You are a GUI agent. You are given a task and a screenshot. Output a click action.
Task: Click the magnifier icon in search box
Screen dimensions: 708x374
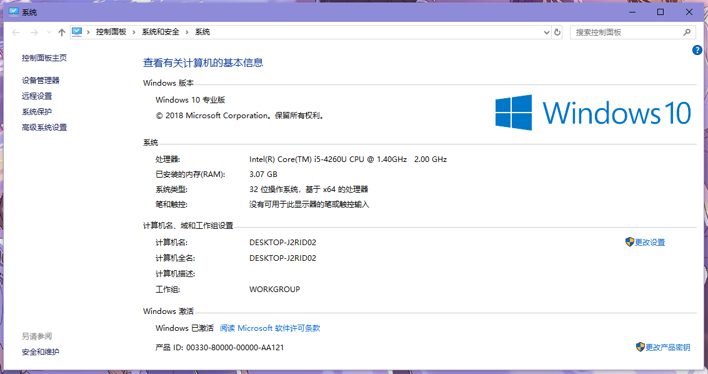coord(687,32)
